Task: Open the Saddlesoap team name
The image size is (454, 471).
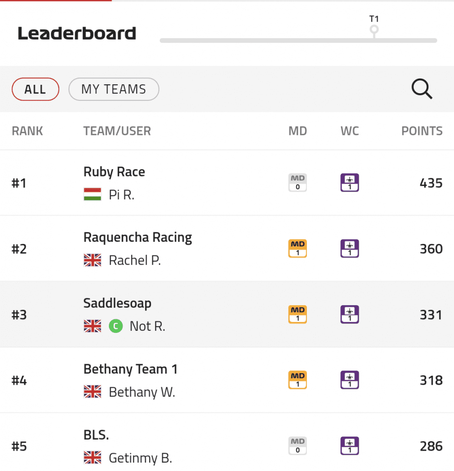Action: pyautogui.click(x=117, y=303)
